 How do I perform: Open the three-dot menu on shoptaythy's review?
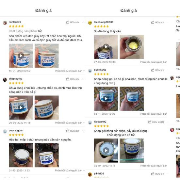tap(83, 79)
